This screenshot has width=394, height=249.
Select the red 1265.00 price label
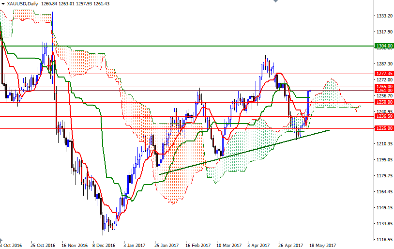click(384, 86)
